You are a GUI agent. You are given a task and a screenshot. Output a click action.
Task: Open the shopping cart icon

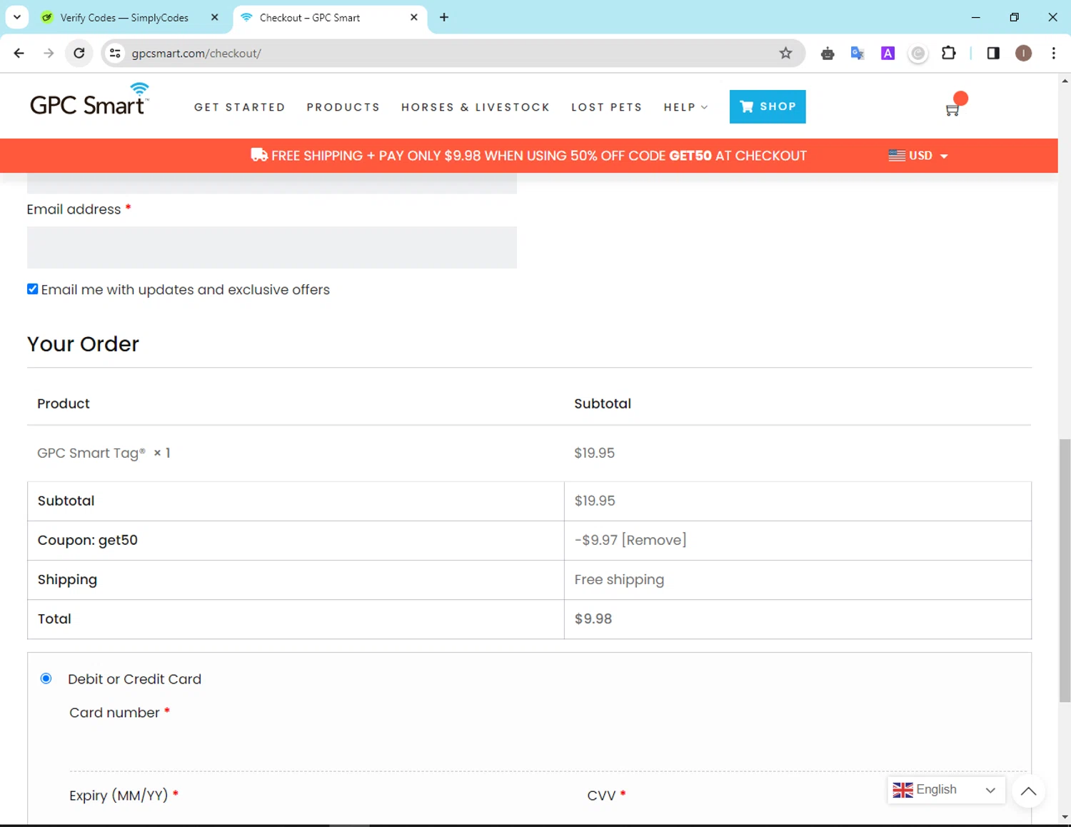[x=952, y=110]
